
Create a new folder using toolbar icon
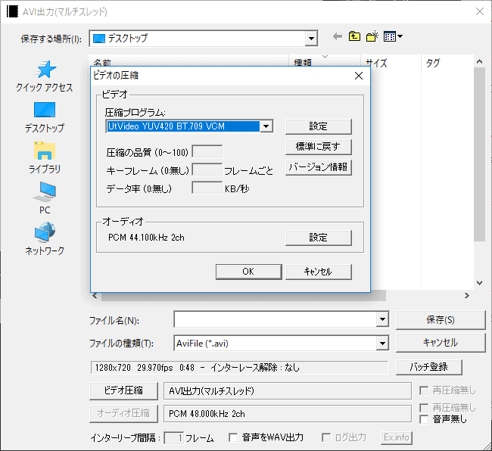pyautogui.click(x=372, y=36)
